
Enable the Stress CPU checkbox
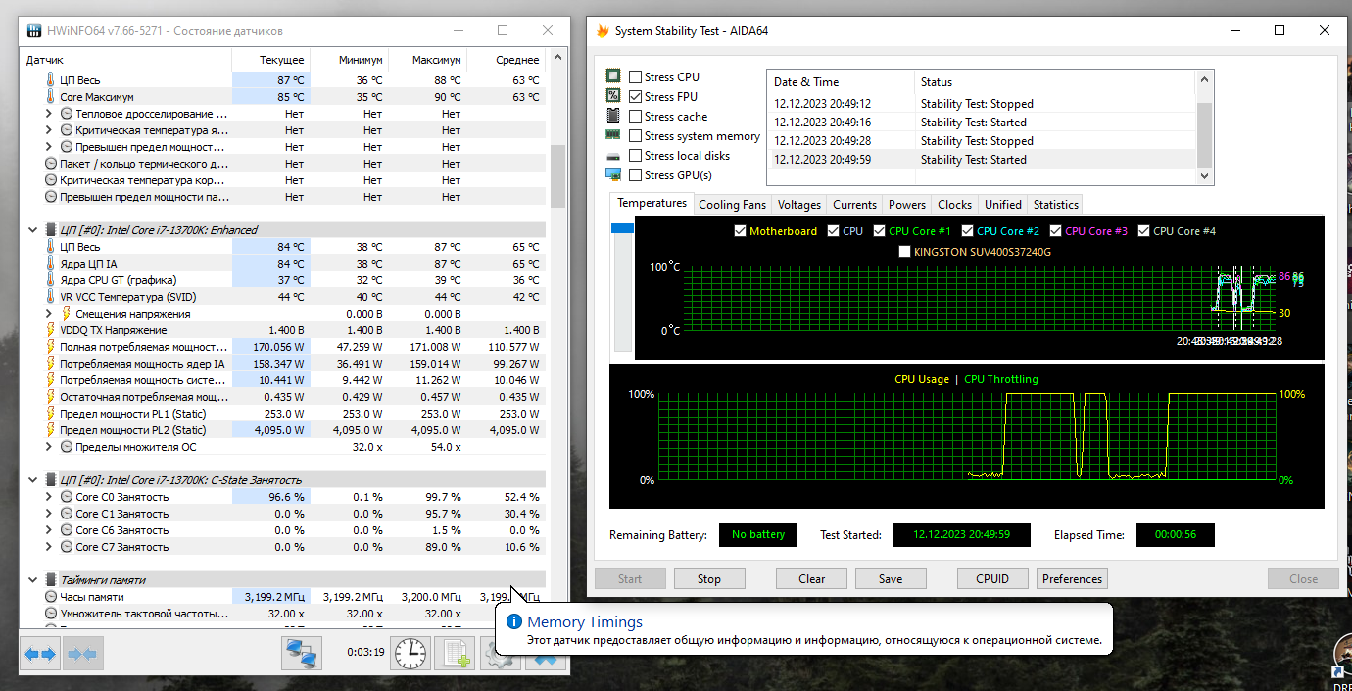[636, 77]
